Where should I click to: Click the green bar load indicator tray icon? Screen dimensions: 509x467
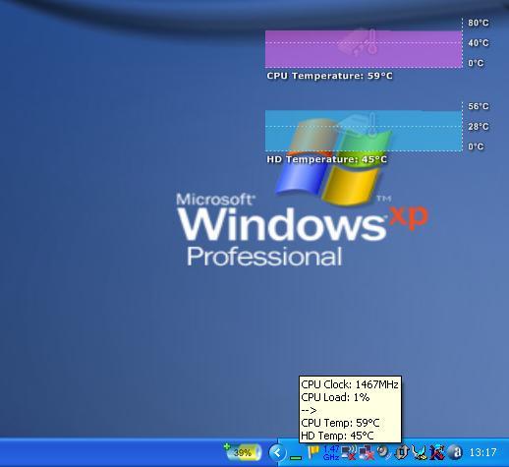296,457
